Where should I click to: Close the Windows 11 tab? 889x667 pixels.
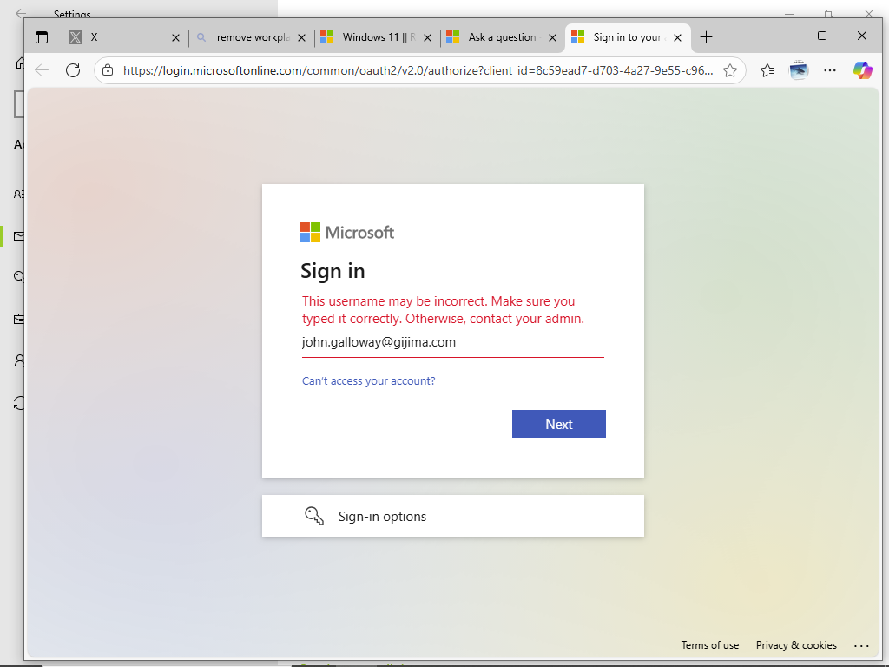[427, 37]
